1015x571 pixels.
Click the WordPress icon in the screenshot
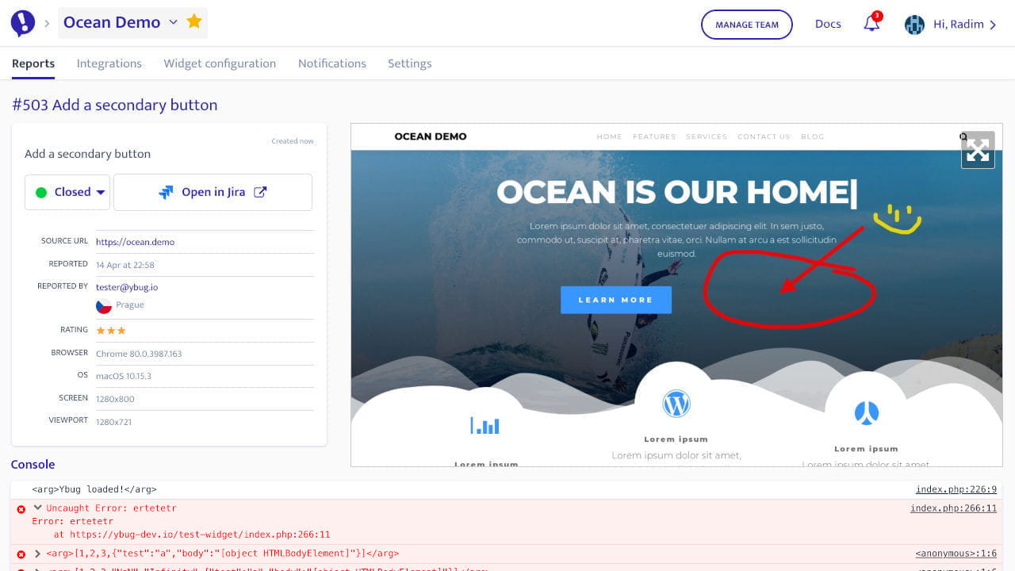coord(676,404)
